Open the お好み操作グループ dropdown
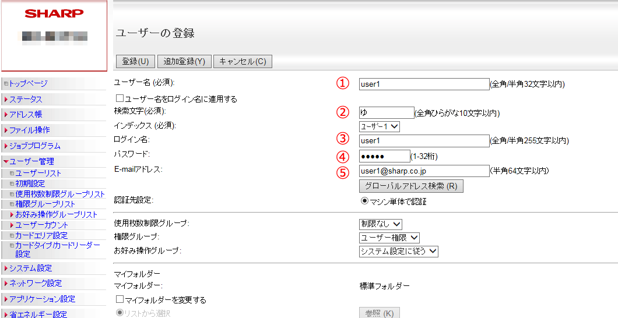The image size is (618, 318). tap(398, 251)
